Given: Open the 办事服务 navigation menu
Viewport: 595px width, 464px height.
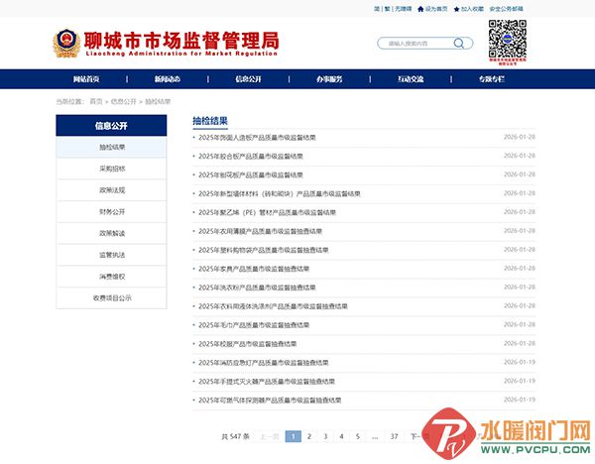Looking at the screenshot, I should click(x=329, y=79).
